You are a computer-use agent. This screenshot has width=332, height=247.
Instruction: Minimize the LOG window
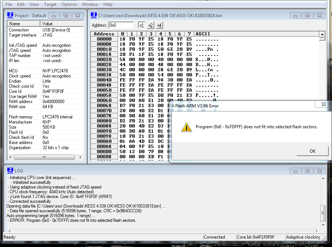(296, 171)
